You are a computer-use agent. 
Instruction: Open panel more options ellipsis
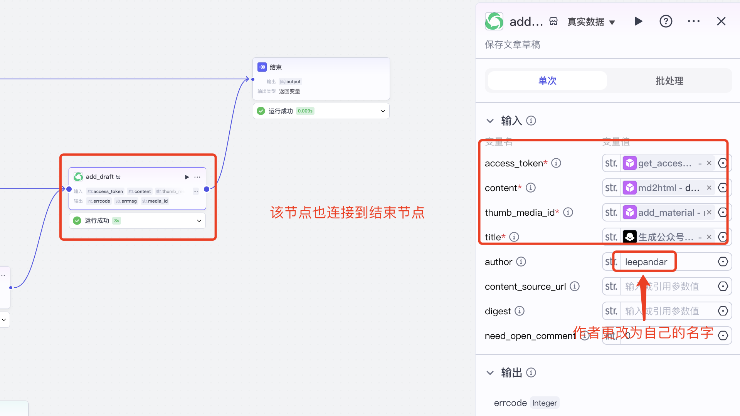tap(693, 21)
